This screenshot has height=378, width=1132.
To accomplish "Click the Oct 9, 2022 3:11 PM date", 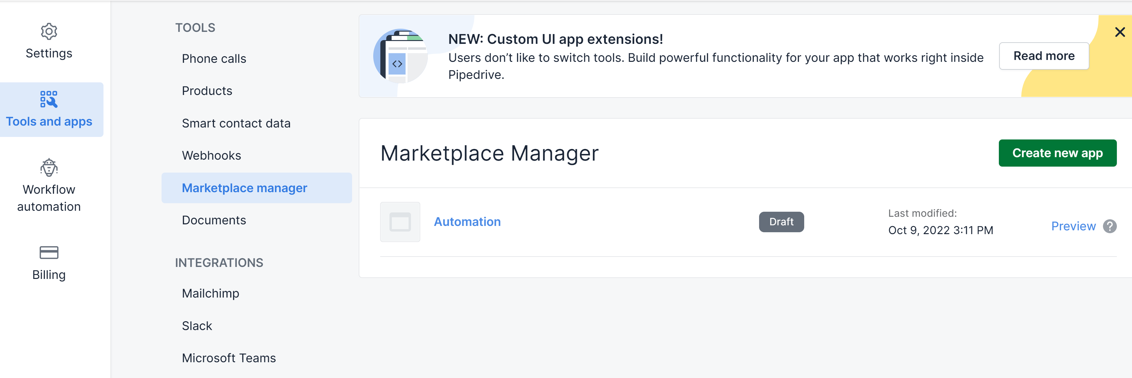I will tap(940, 230).
